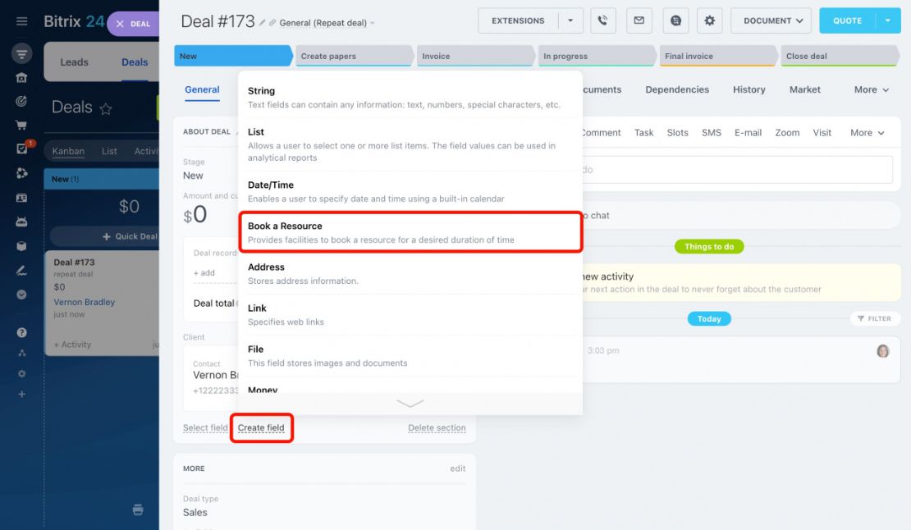Choose the Book a Resource field type
911x530 pixels.
[410, 232]
